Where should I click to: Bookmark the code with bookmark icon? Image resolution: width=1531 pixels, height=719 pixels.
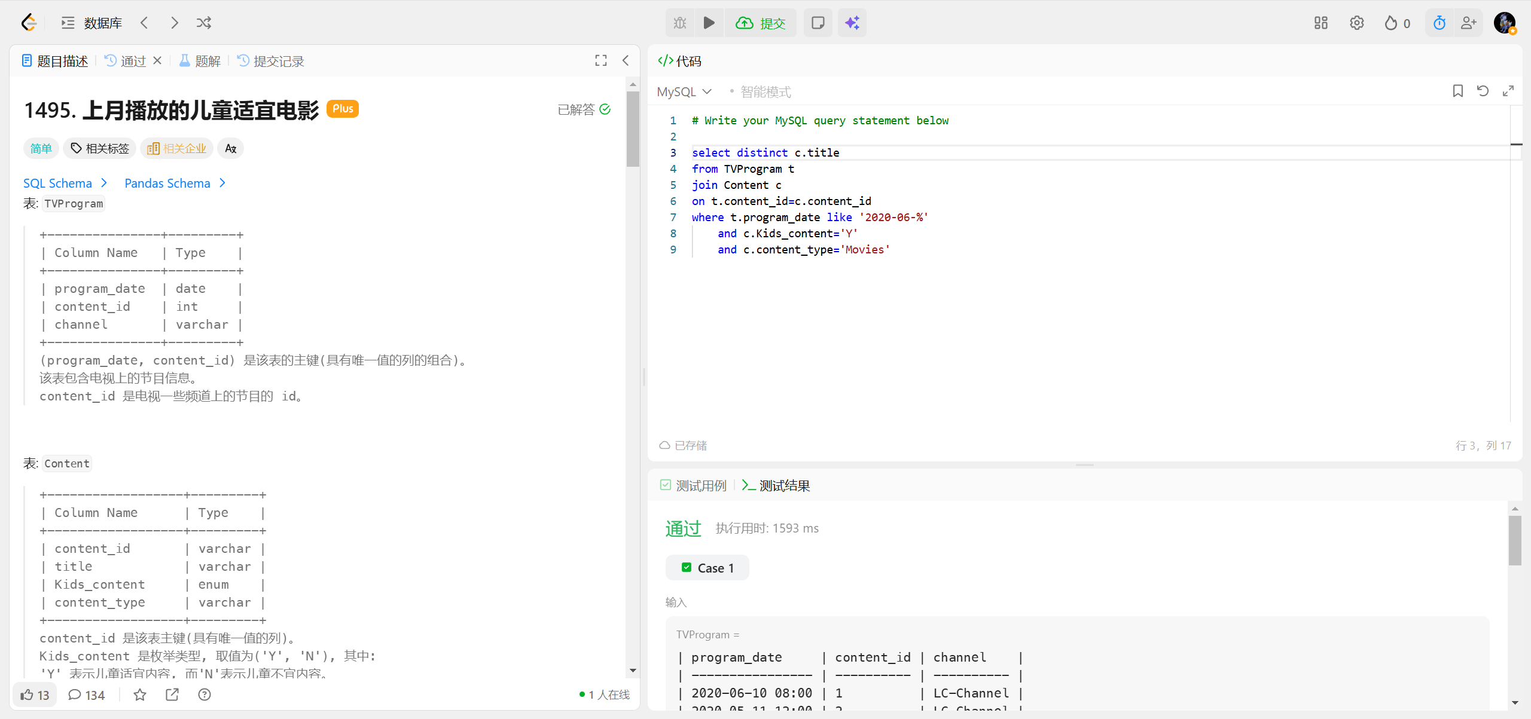1457,91
